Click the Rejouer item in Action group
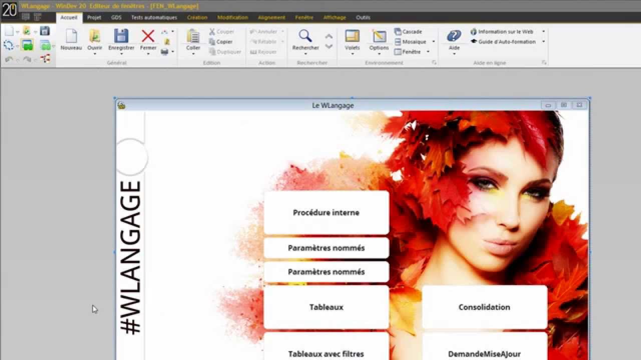641x360 pixels. point(263,51)
